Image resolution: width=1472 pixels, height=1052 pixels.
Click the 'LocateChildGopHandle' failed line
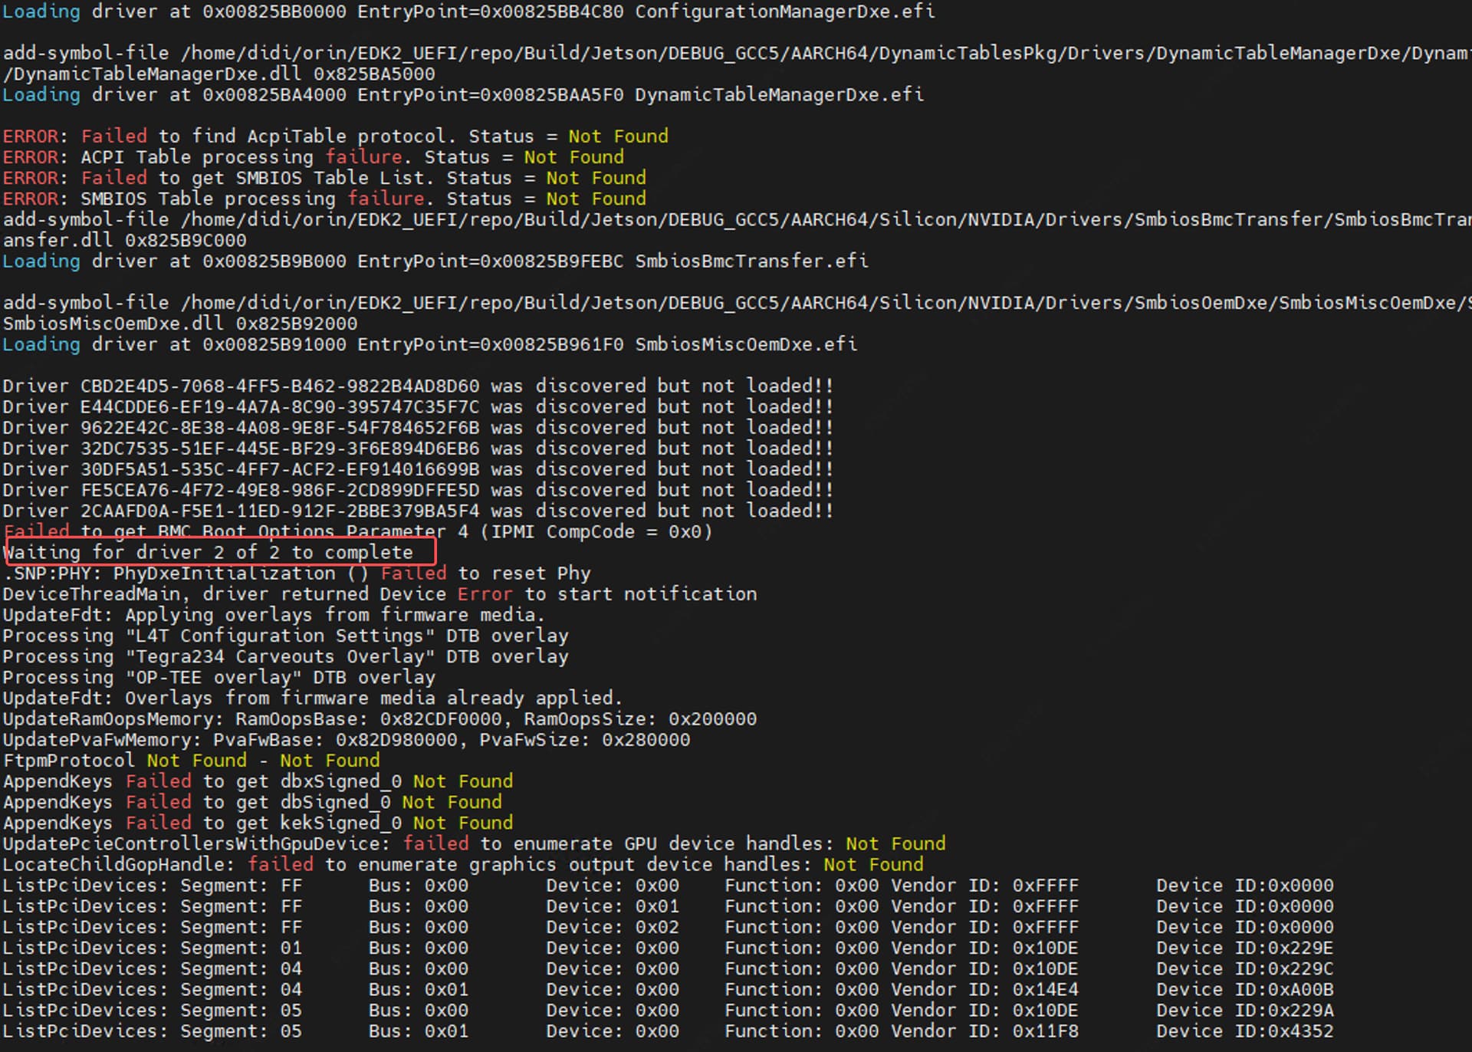462,865
